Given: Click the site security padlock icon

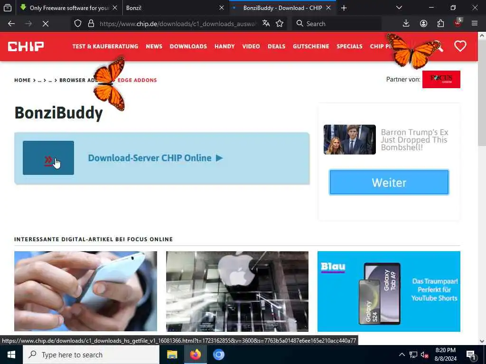Looking at the screenshot, I should point(91,24).
